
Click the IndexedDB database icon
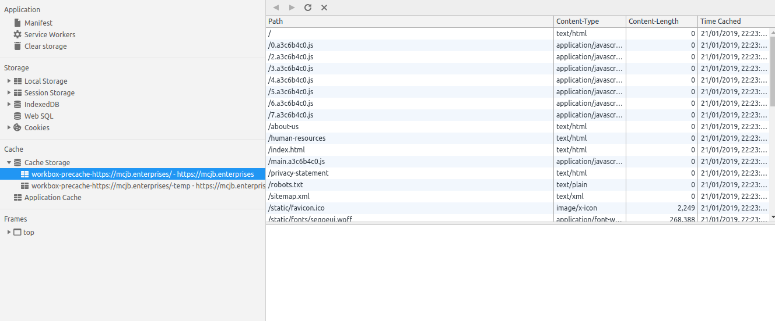point(17,104)
